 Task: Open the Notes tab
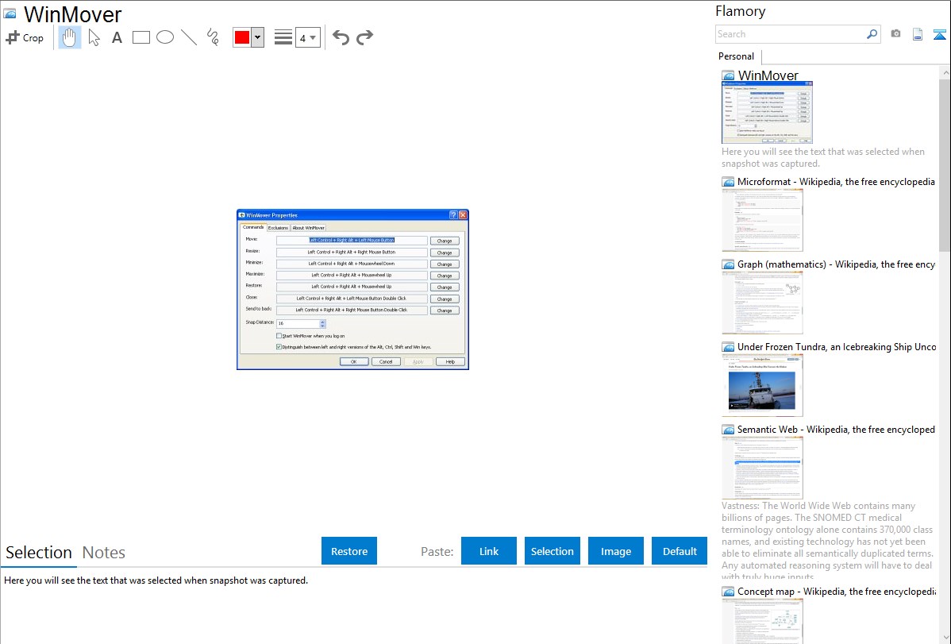click(x=104, y=553)
